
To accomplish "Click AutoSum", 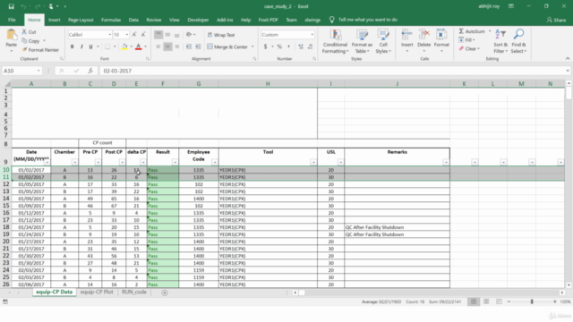I will click(472, 31).
